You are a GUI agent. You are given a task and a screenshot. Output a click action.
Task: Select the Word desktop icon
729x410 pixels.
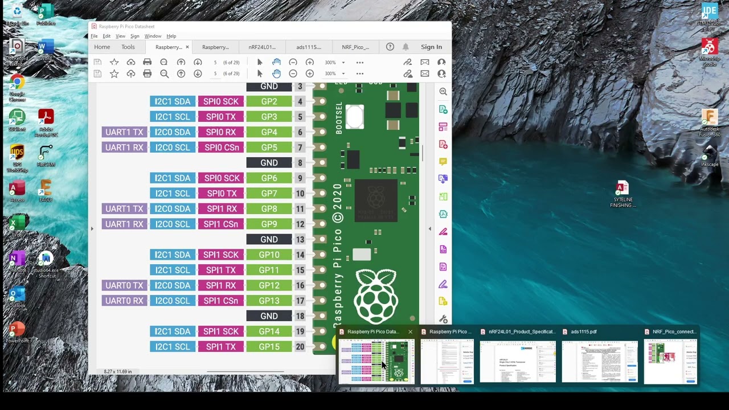coord(46,50)
